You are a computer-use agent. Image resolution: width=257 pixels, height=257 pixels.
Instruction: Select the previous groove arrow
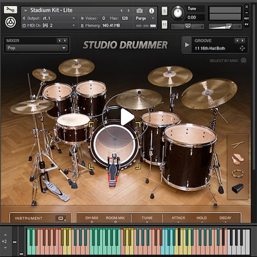[237, 40]
